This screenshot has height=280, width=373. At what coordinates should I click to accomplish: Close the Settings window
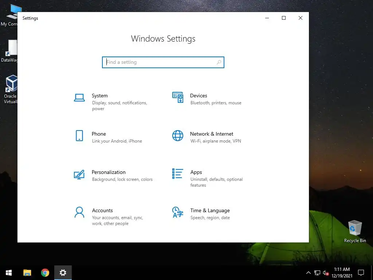(301, 18)
